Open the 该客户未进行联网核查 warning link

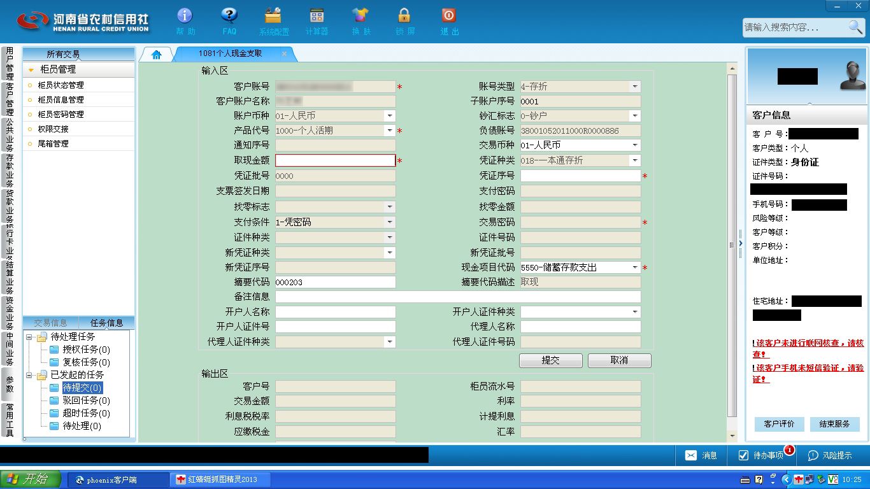coord(808,348)
